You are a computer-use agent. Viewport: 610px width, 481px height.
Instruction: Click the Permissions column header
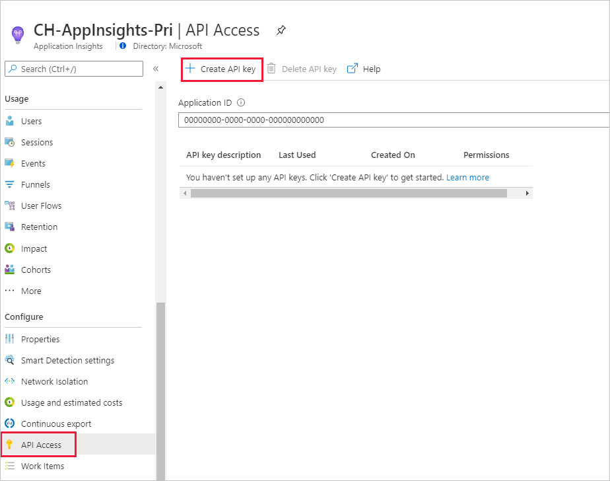(487, 155)
